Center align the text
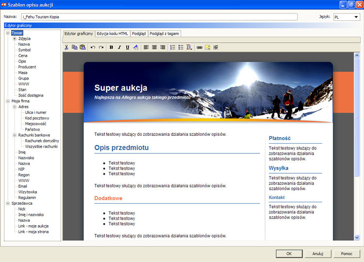This screenshot has height=262, width=364. click(154, 48)
